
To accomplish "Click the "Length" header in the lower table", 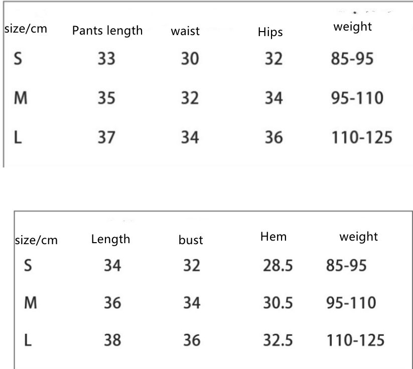I will [110, 239].
